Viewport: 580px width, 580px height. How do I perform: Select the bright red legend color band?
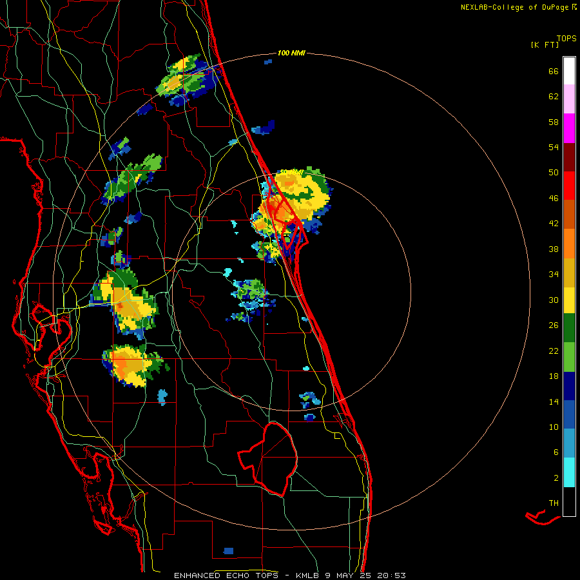pyautogui.click(x=569, y=186)
